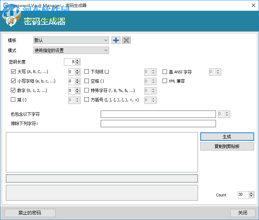Enable the XML 兼容 checkbox
Screen dimensions: 259x220
click(x=165, y=81)
